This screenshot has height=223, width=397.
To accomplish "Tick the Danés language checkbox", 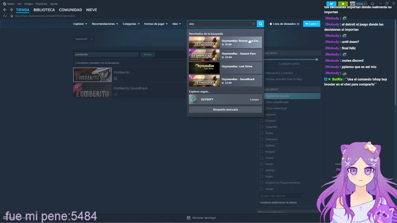I will tap(261, 164).
